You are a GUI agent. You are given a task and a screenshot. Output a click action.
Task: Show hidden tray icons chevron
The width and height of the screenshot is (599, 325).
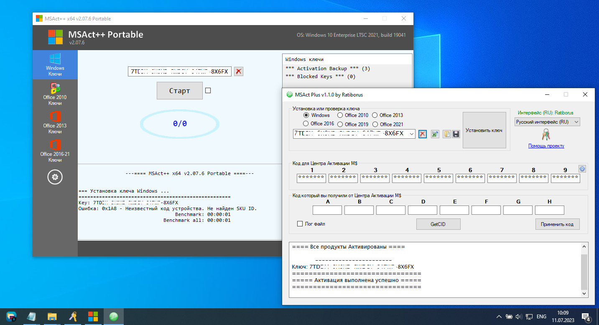tap(499, 317)
